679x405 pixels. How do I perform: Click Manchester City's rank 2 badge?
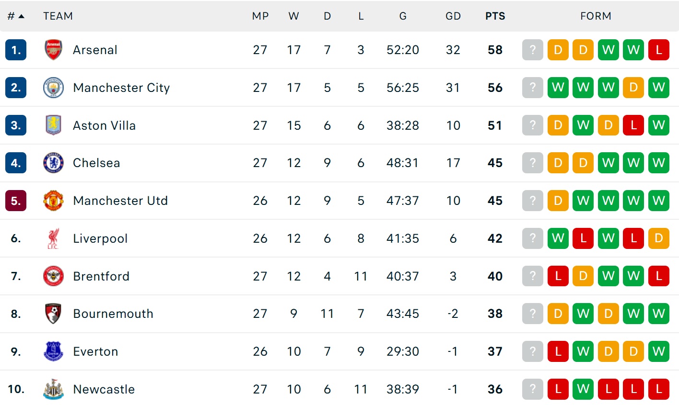pyautogui.click(x=16, y=88)
